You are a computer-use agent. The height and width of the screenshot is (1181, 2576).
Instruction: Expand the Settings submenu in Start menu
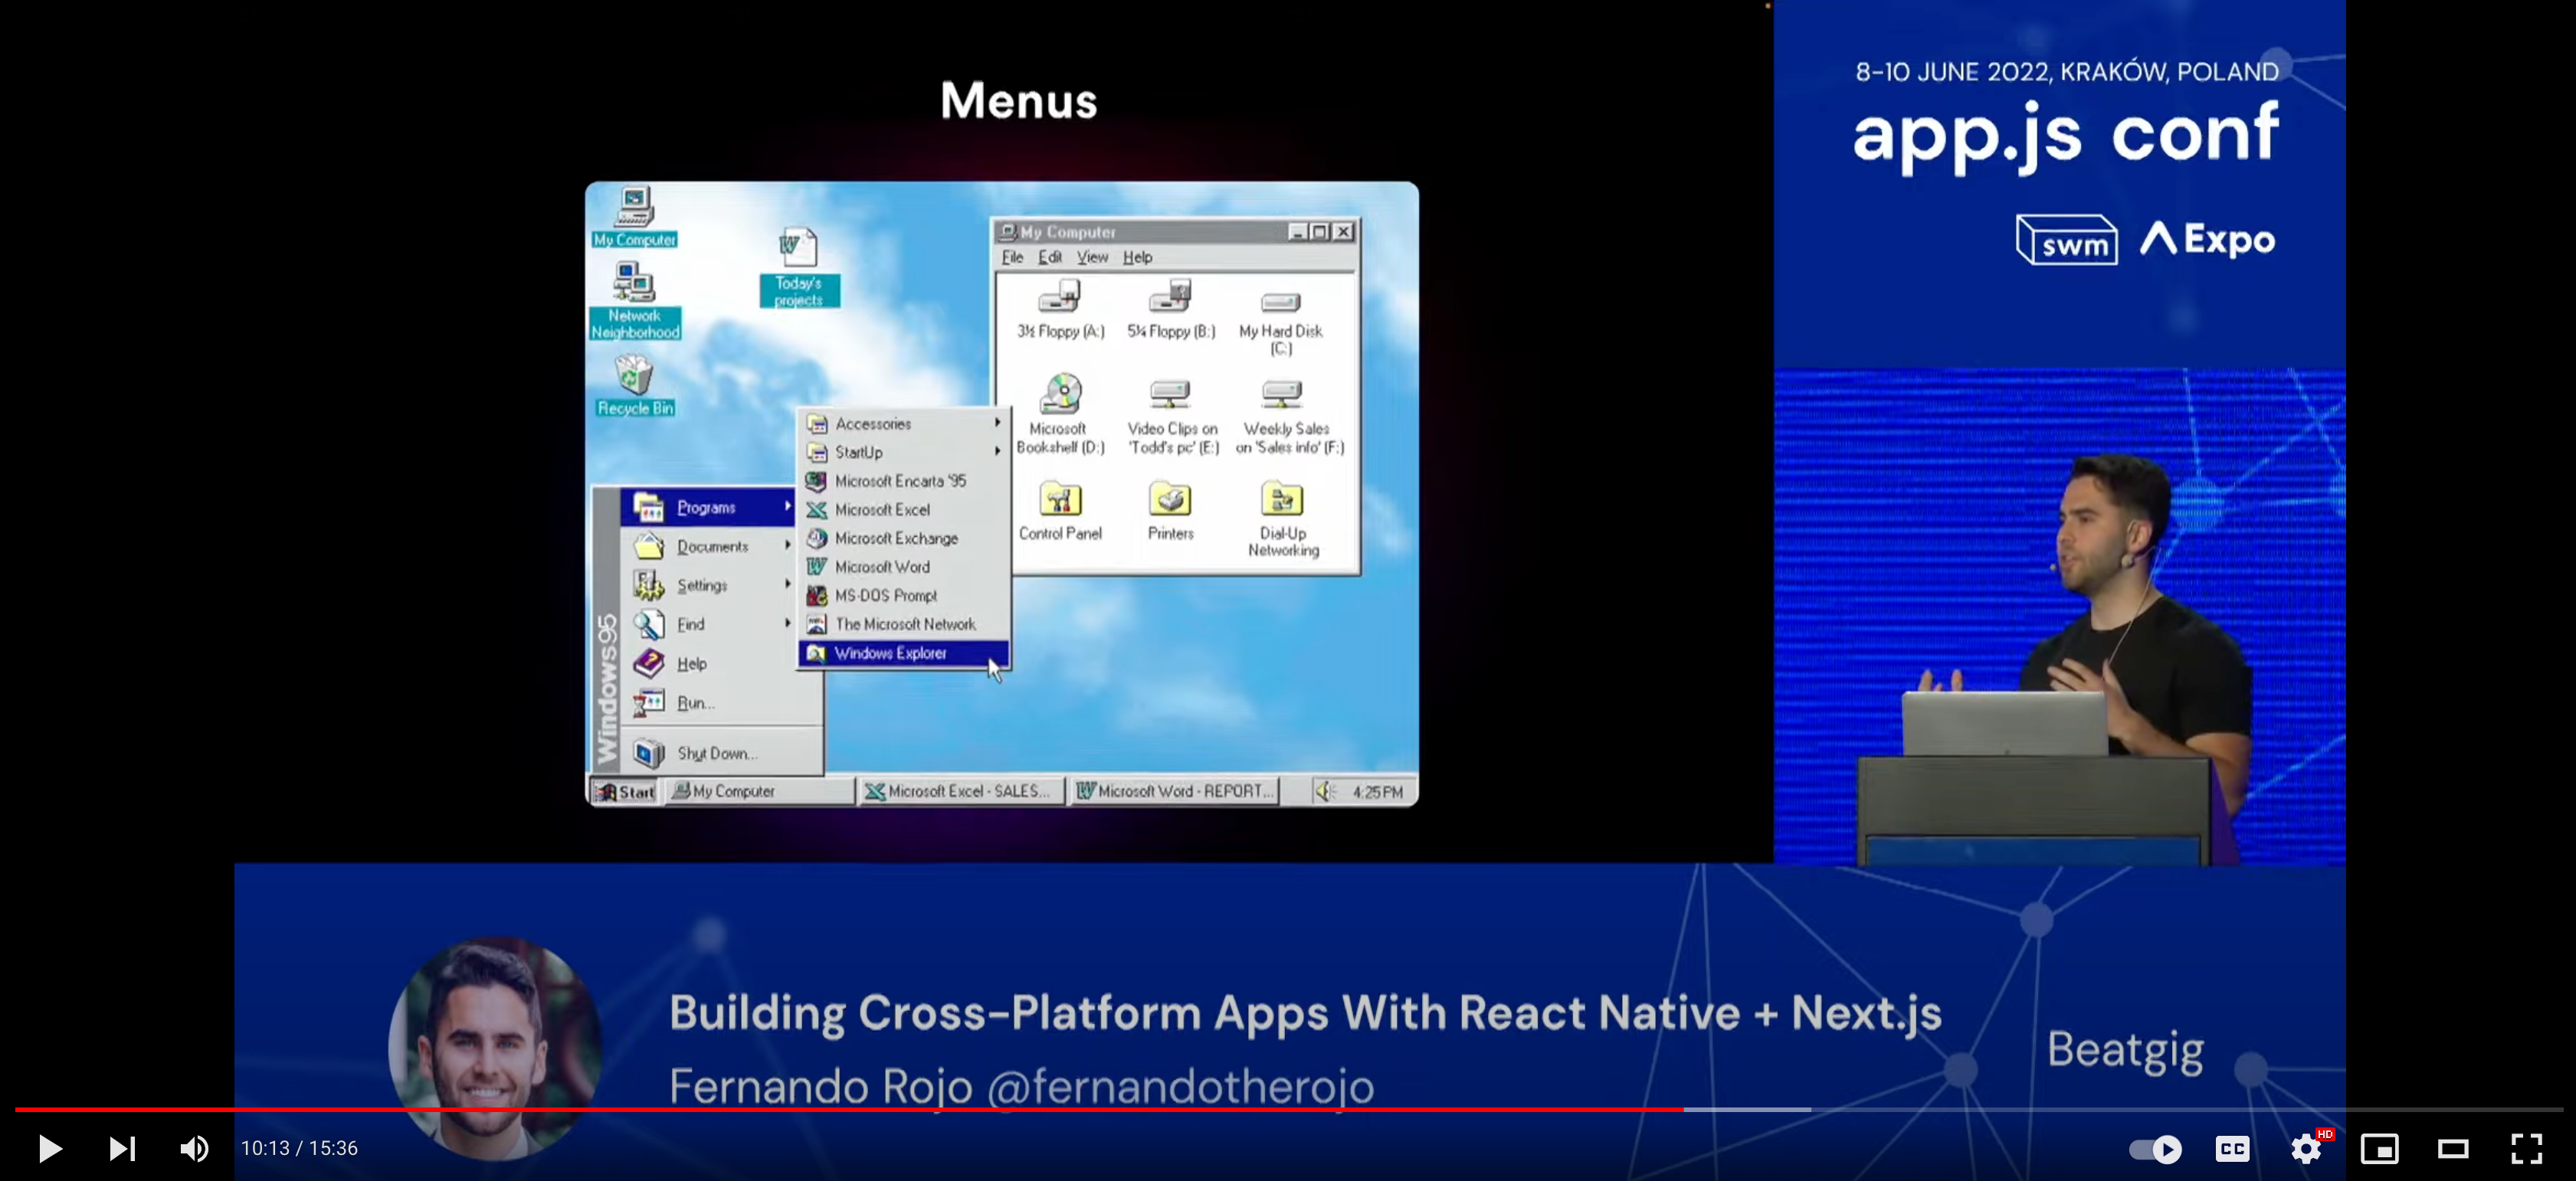pyautogui.click(x=709, y=585)
